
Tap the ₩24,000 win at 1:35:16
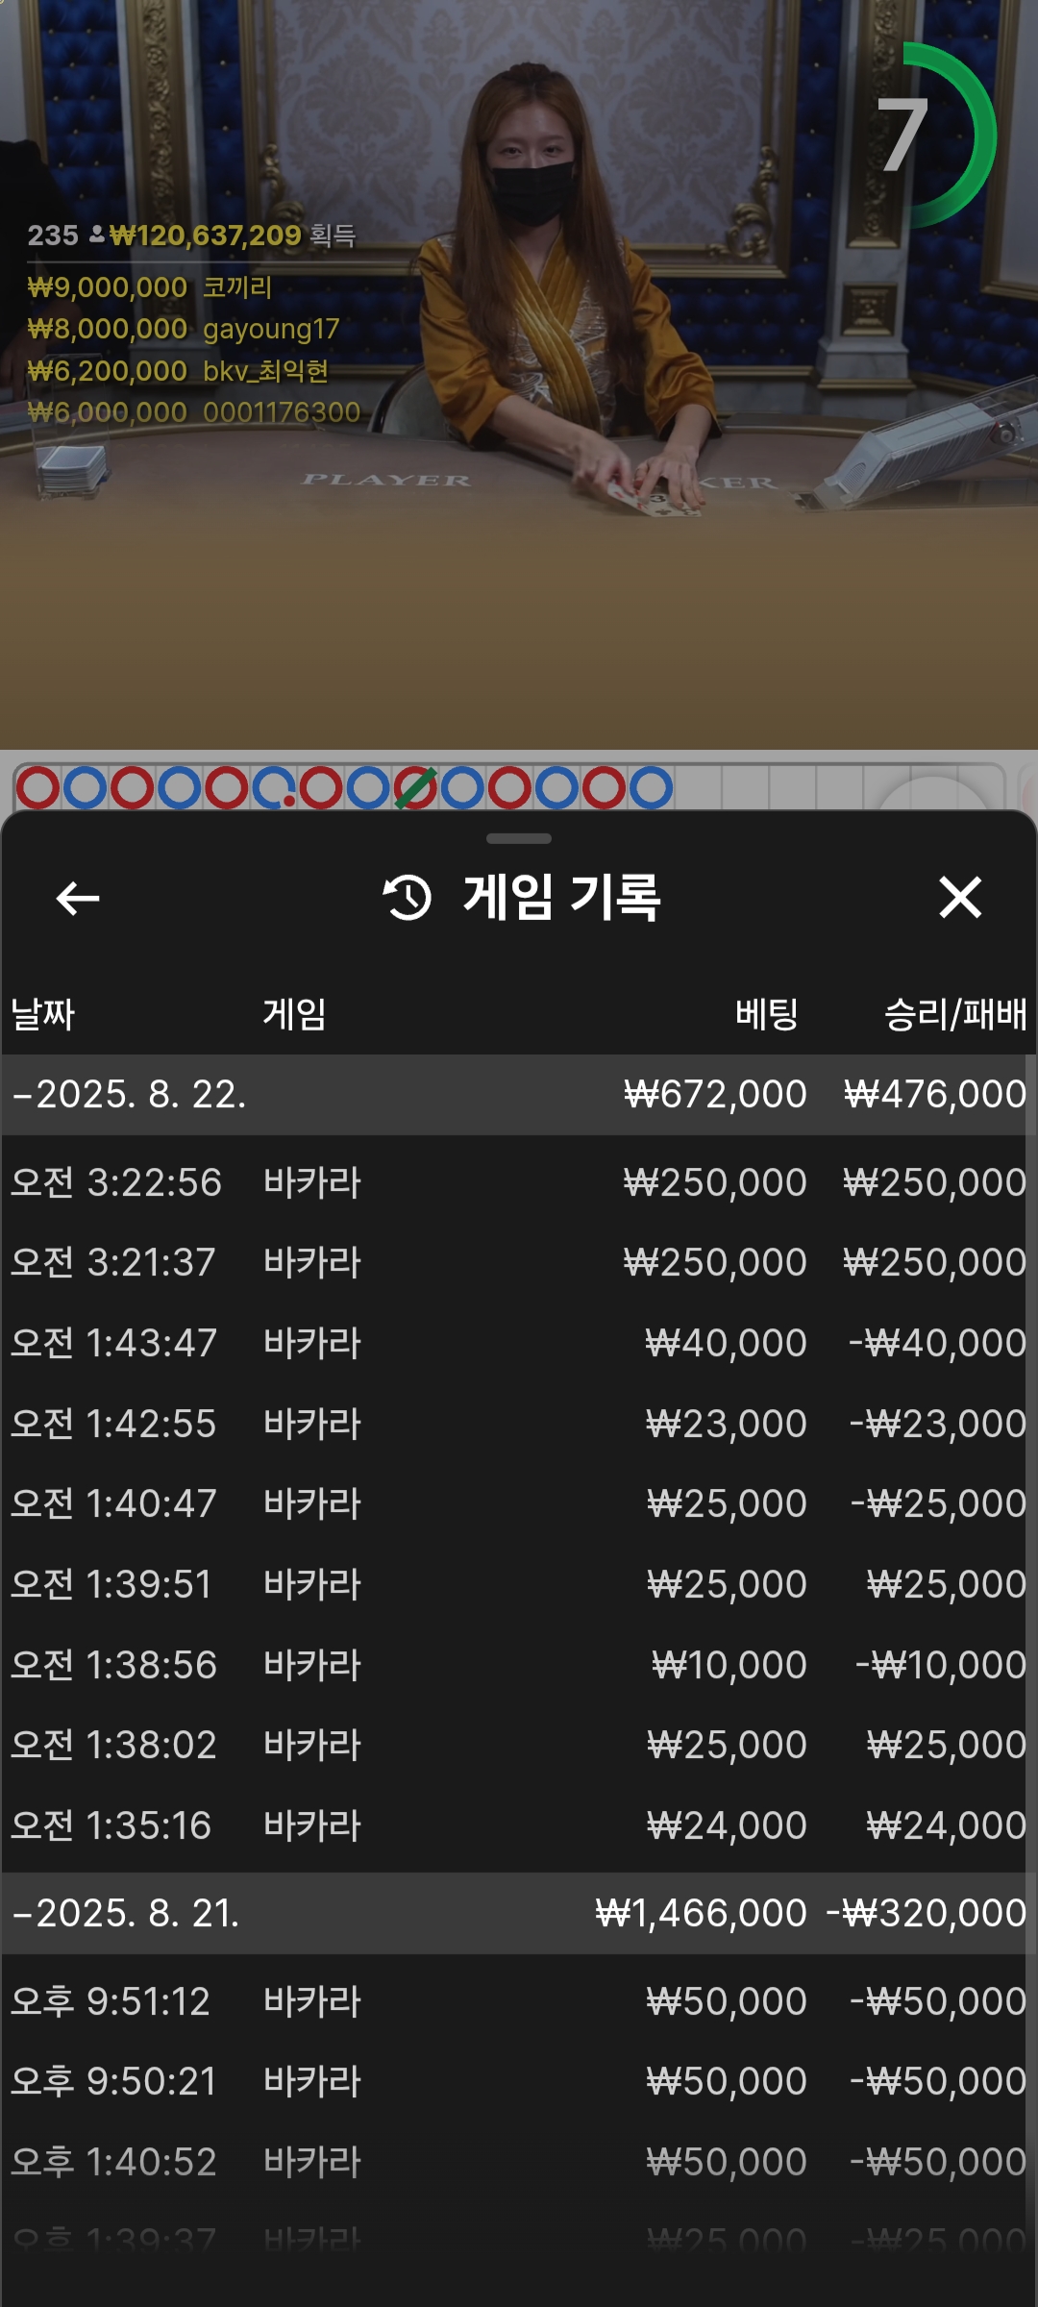[x=947, y=1825]
